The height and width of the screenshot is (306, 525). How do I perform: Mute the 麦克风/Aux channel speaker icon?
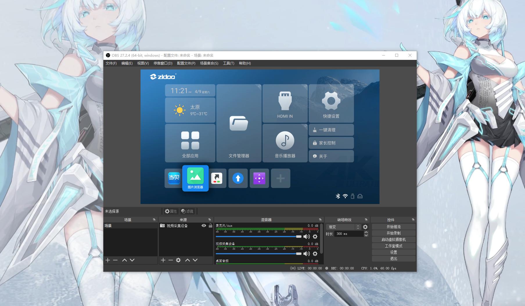[x=306, y=237]
